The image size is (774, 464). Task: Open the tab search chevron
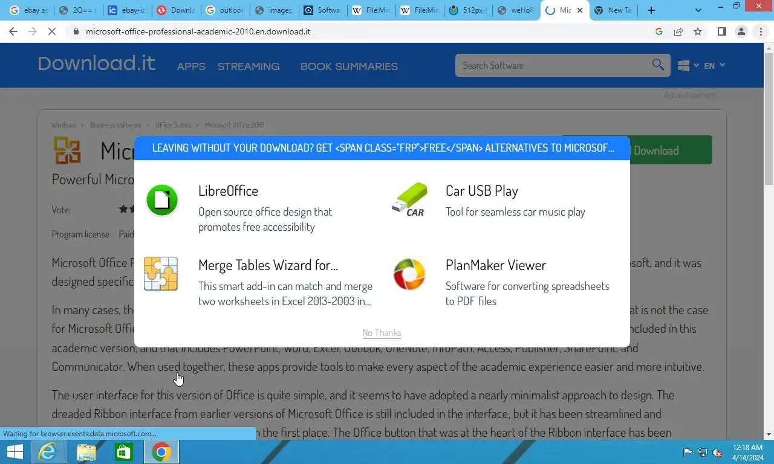click(698, 10)
